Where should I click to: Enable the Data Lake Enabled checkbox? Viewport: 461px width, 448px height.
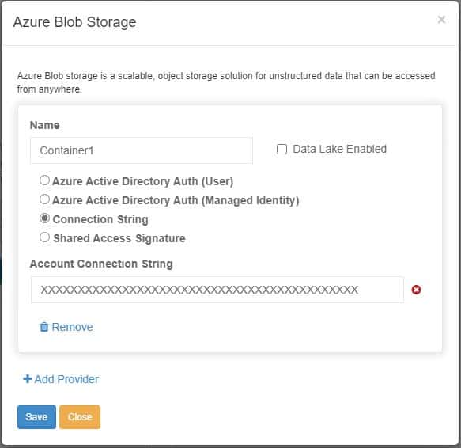tap(282, 149)
